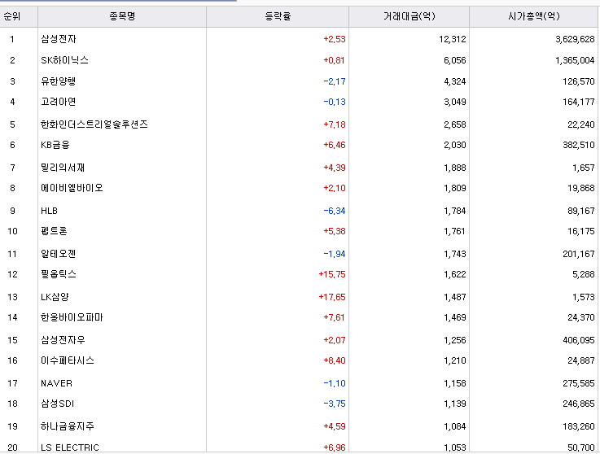This screenshot has height=454, width=600.
Task: Select stock 필옵틱스
Action: (x=59, y=274)
